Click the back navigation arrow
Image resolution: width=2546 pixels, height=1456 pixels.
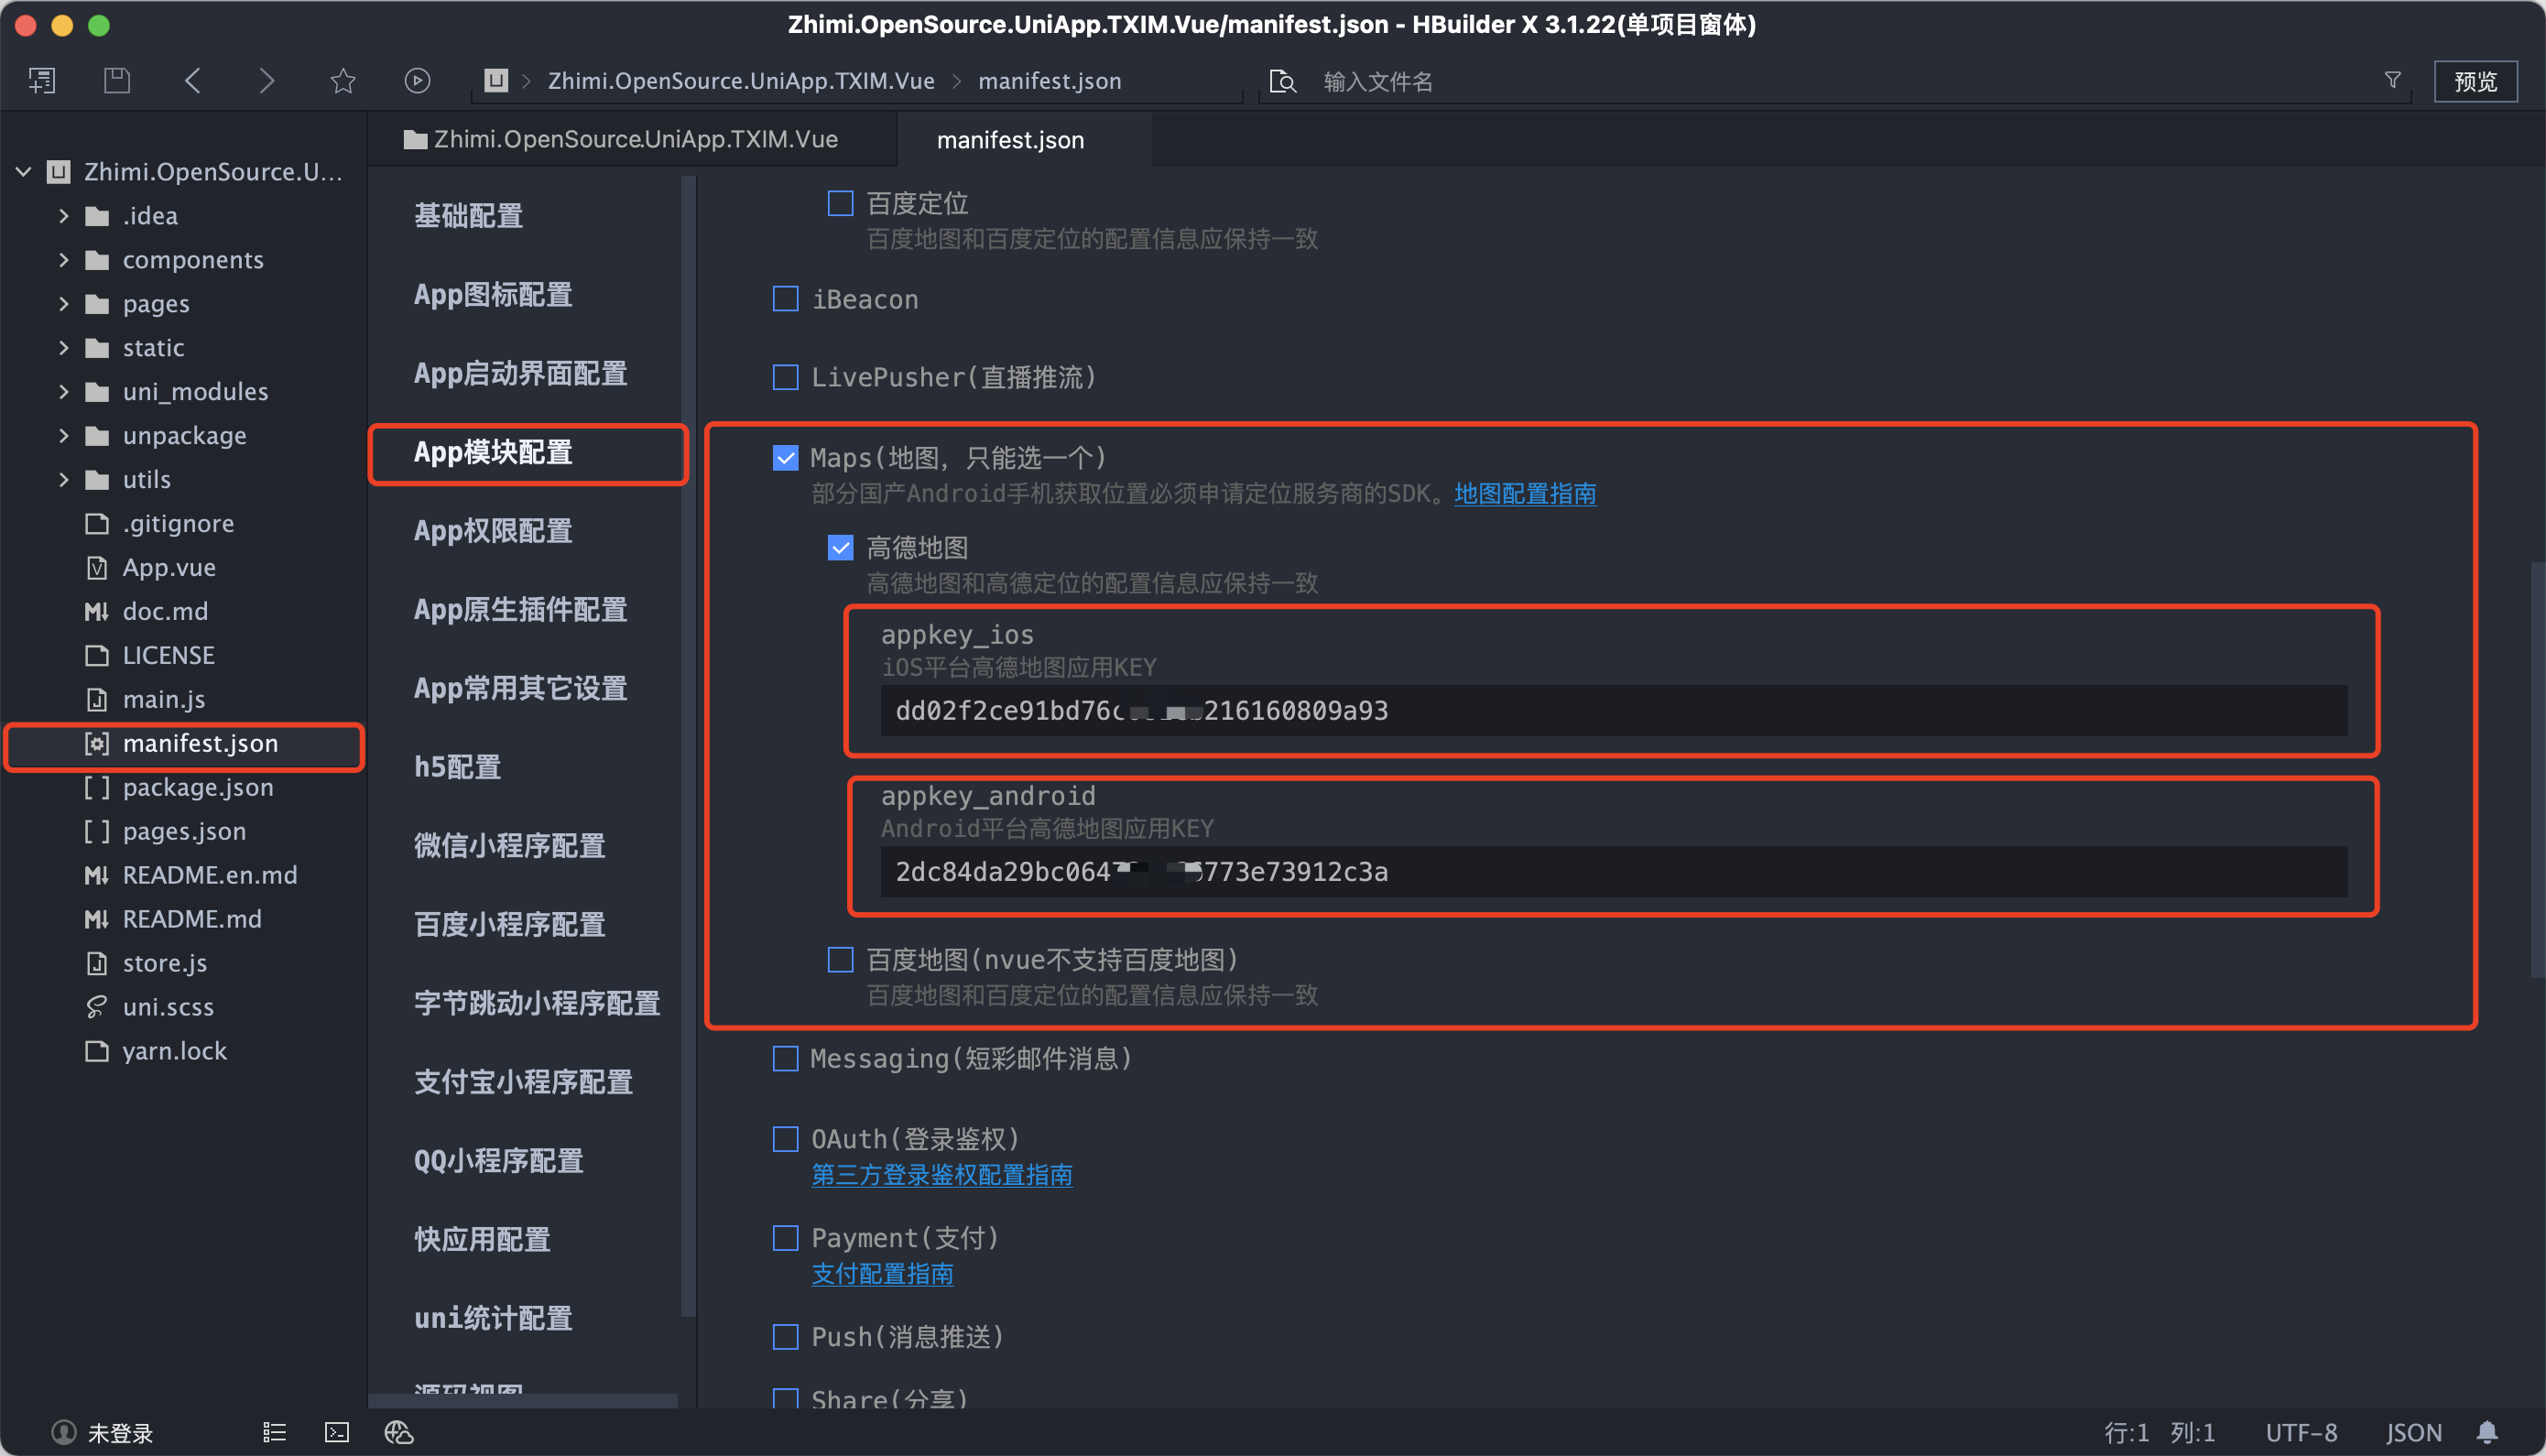coord(193,80)
